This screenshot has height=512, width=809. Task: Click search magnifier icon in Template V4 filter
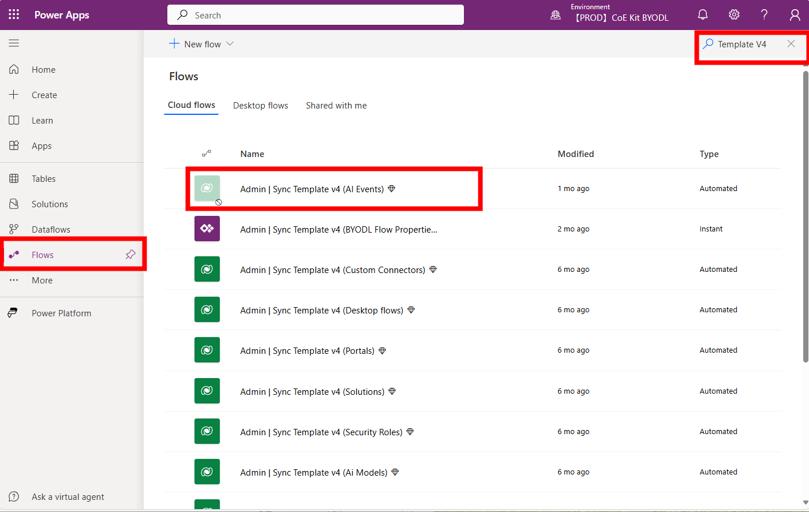tap(708, 44)
